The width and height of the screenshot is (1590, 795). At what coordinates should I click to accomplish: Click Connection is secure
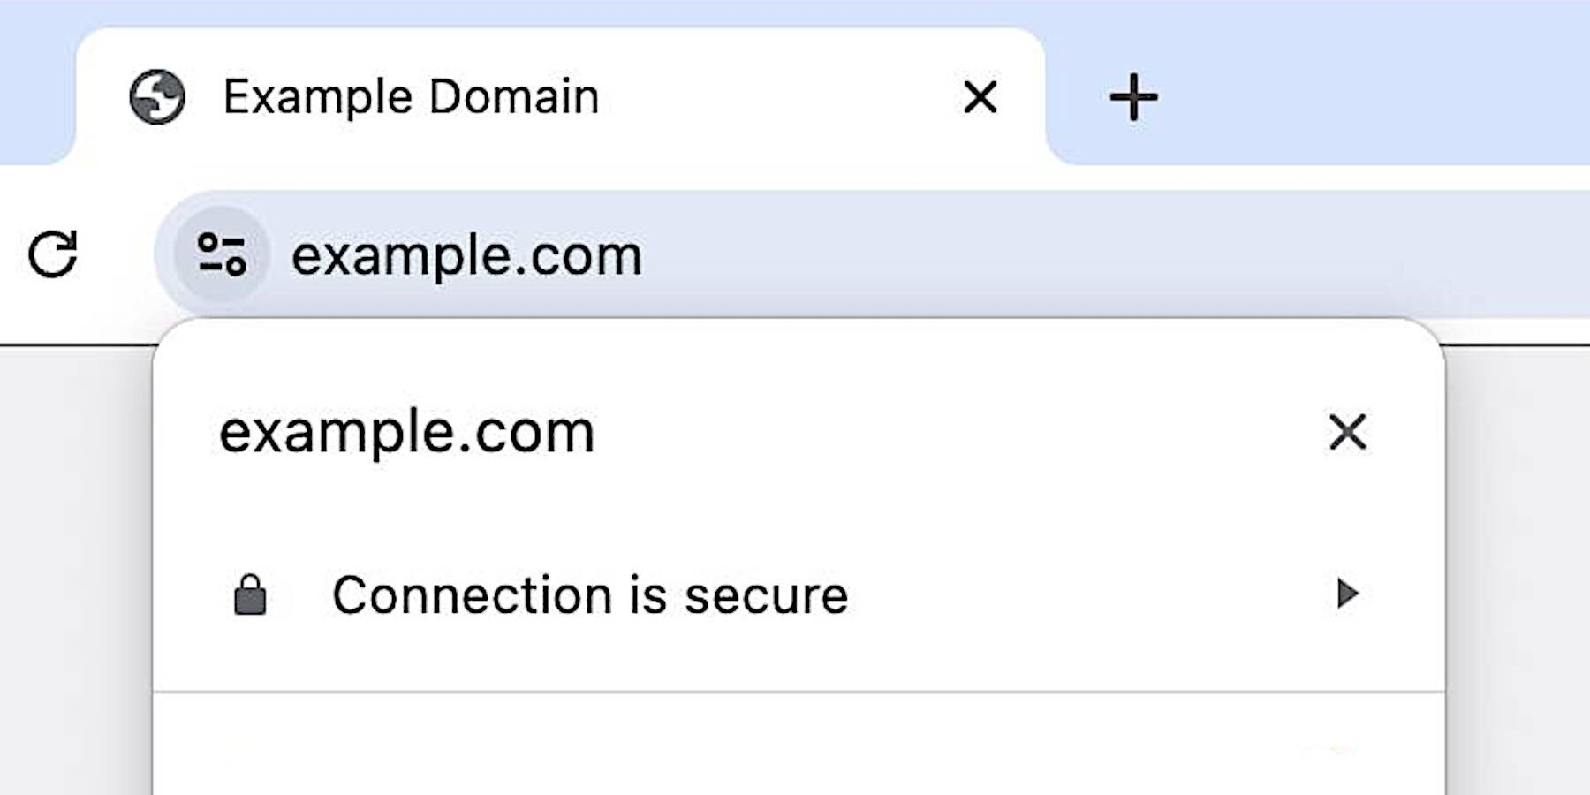pos(590,594)
